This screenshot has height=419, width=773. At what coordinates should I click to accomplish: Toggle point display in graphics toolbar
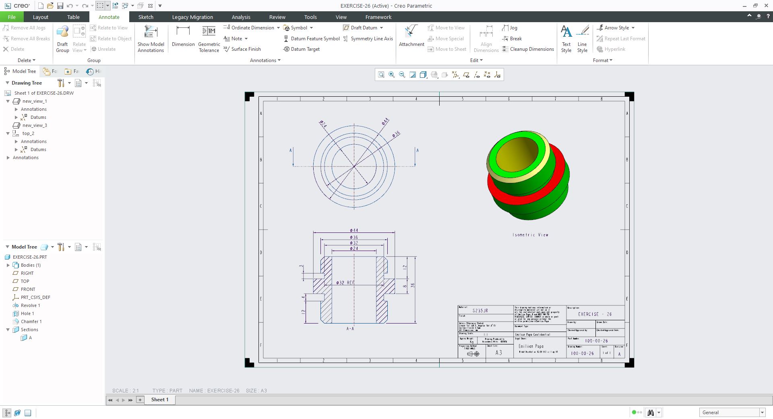pos(487,75)
